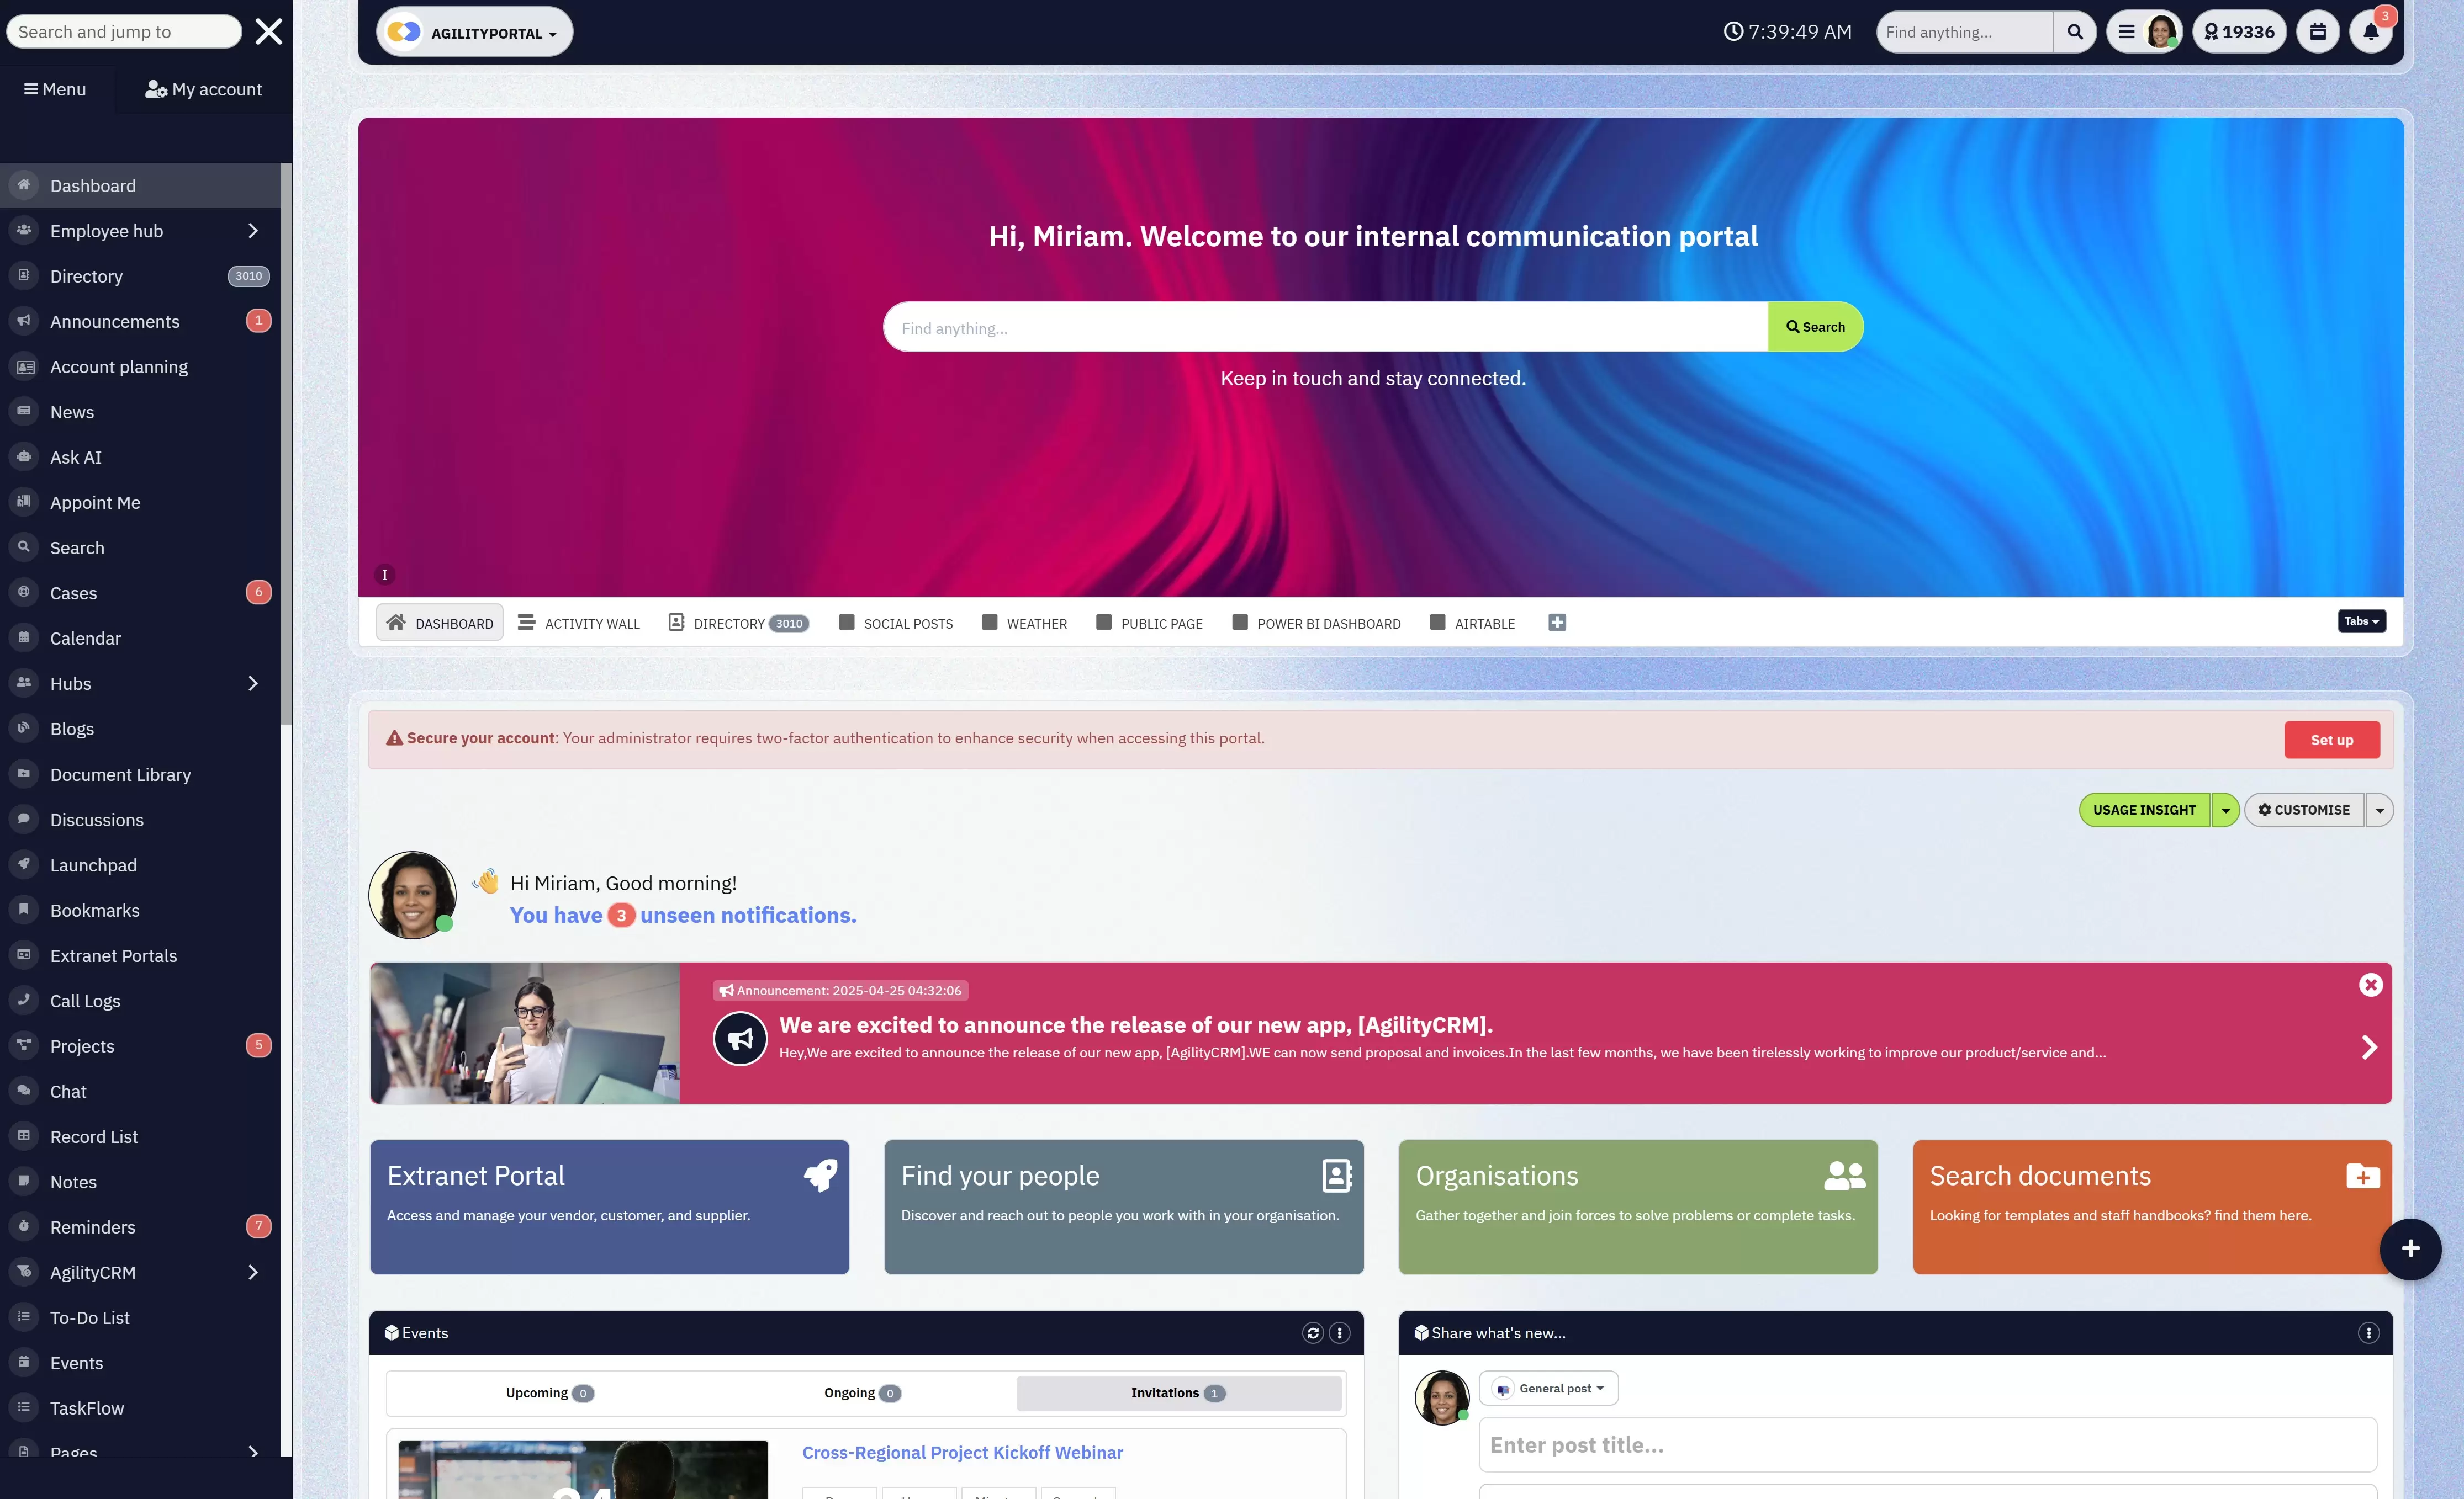Open Share what's new options menu

2368,1333
